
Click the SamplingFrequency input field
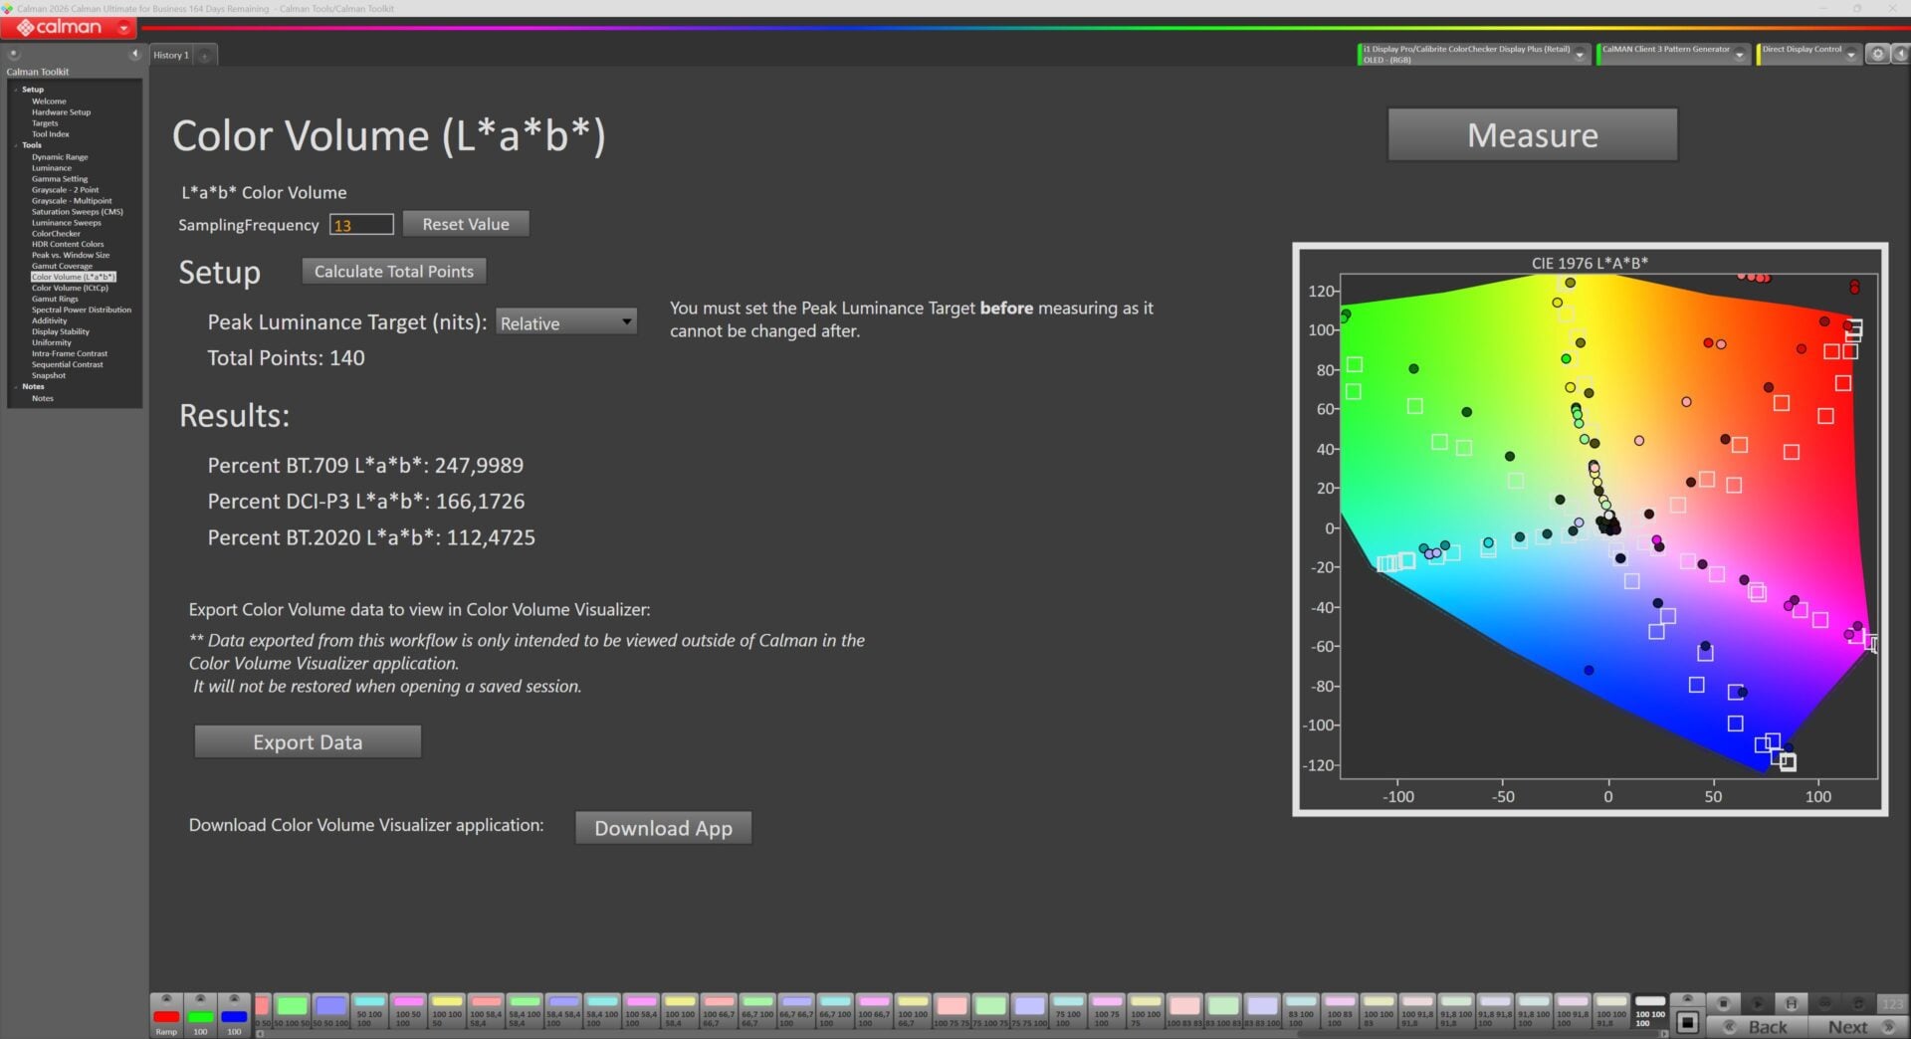(x=361, y=225)
